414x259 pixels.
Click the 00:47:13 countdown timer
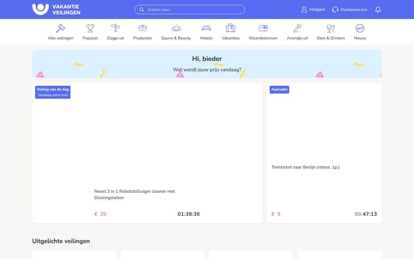click(x=366, y=214)
